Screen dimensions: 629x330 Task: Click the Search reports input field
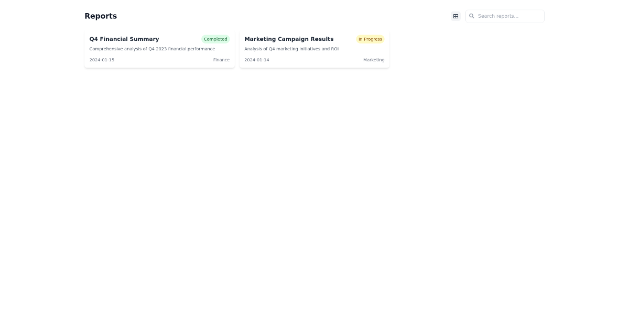(x=505, y=16)
